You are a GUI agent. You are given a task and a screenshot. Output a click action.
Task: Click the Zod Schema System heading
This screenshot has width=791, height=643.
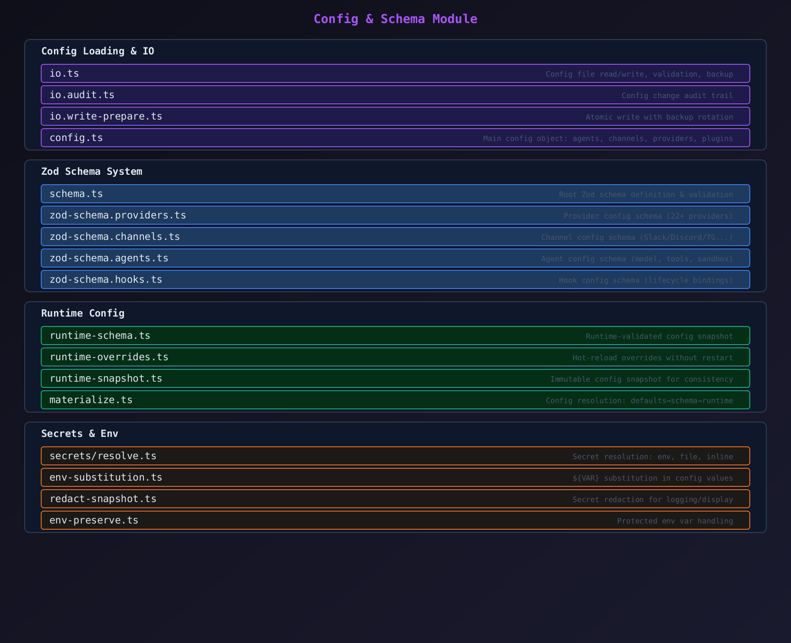(x=91, y=171)
